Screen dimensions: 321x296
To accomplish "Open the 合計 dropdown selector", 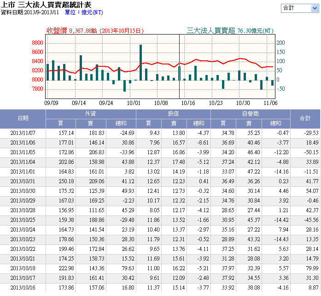I will [x=300, y=8].
